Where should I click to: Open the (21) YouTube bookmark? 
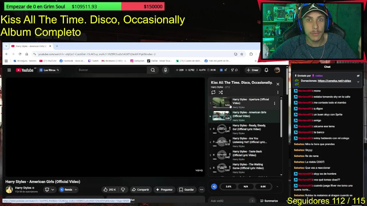pyautogui.click(x=48, y=61)
